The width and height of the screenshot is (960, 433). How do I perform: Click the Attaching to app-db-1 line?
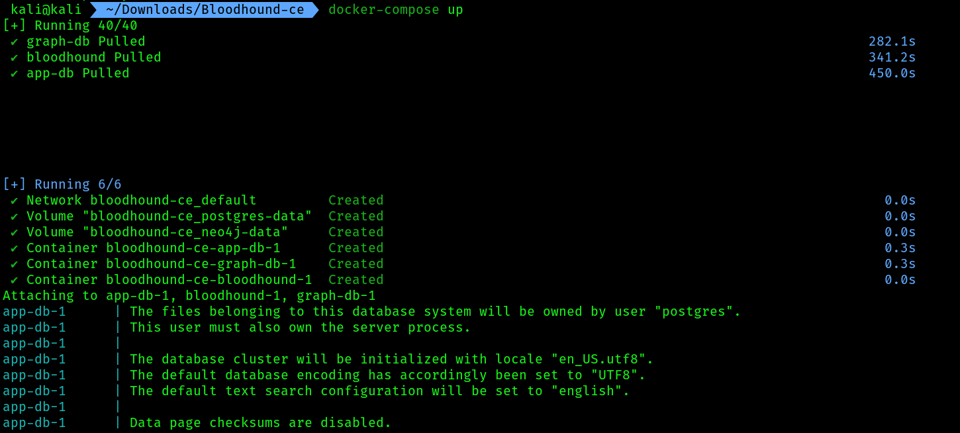click(189, 296)
